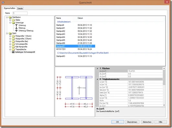Collapse the Stahl tree node
Viewport: 172px width, 128px height.
7,33
